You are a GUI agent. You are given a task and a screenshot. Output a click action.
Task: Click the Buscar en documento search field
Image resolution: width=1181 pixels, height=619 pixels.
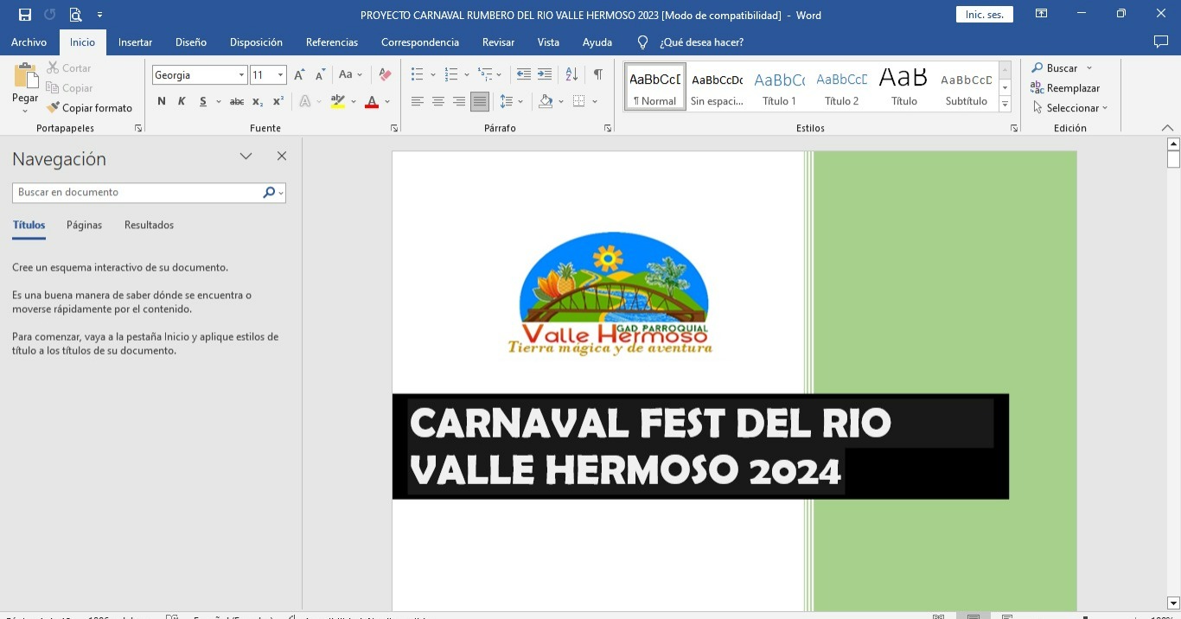tap(138, 193)
